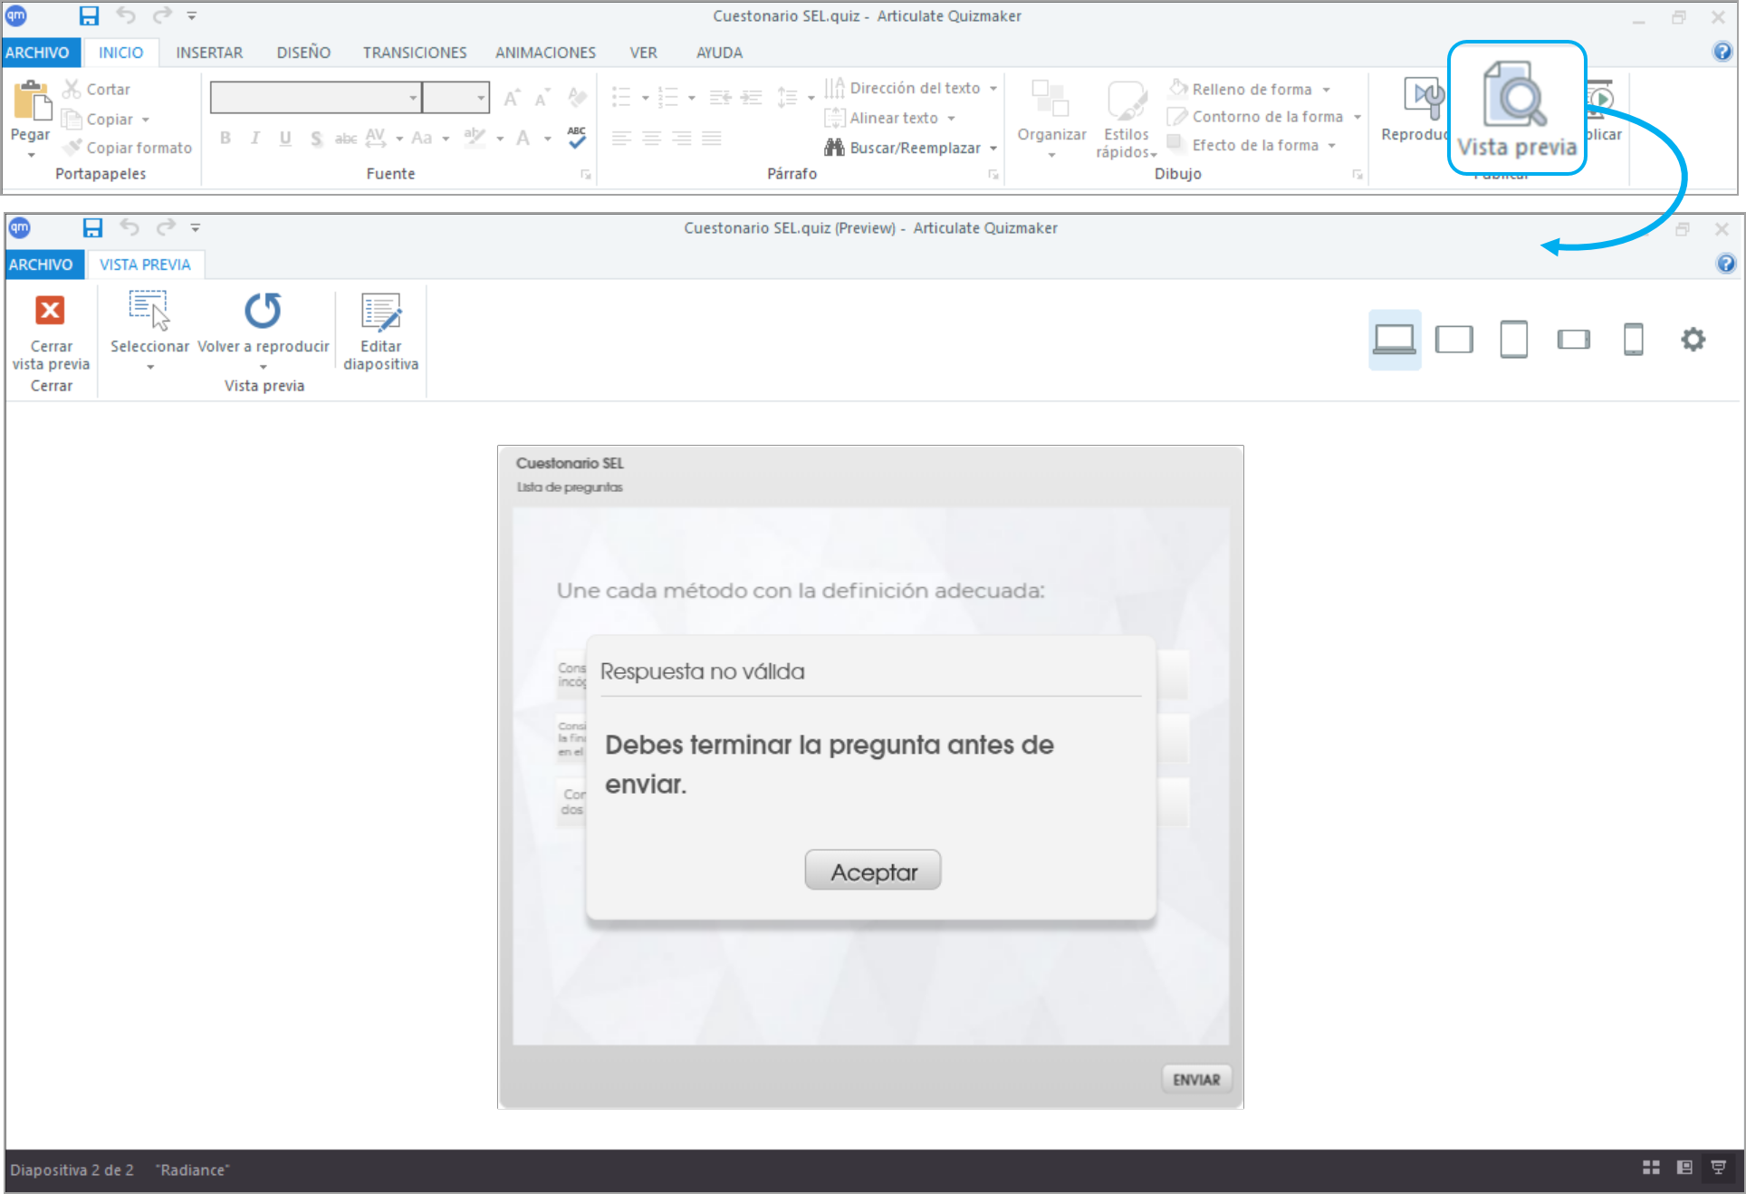1746x1194 pixels.
Task: Expand Alinear texto dropdown
Action: 952,119
